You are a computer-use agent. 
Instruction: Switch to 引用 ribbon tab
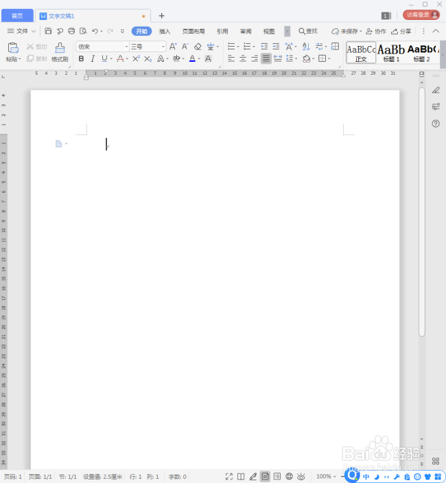click(222, 31)
